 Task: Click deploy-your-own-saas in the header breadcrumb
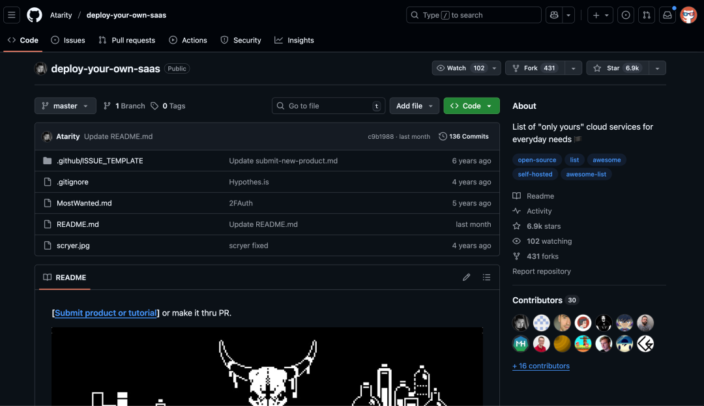point(126,15)
